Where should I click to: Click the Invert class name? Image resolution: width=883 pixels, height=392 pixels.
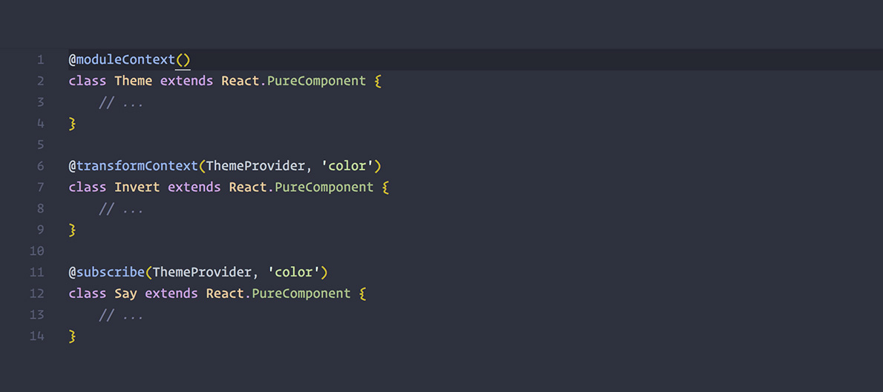pos(137,187)
